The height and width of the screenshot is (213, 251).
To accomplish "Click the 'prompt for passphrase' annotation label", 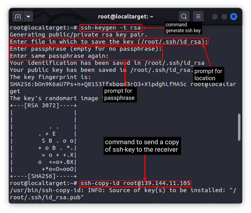I will (x=119, y=94).
